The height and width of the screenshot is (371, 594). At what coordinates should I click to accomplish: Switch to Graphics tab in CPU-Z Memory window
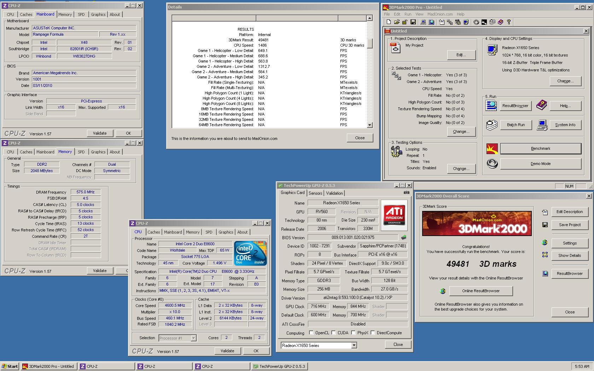point(98,152)
